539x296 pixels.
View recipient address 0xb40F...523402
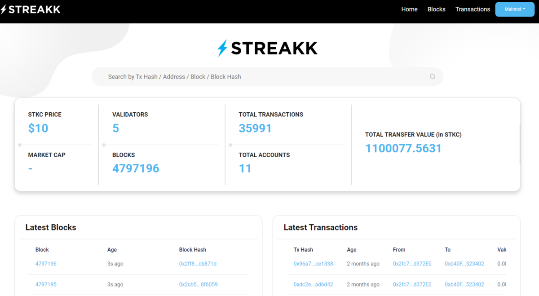pos(464,264)
